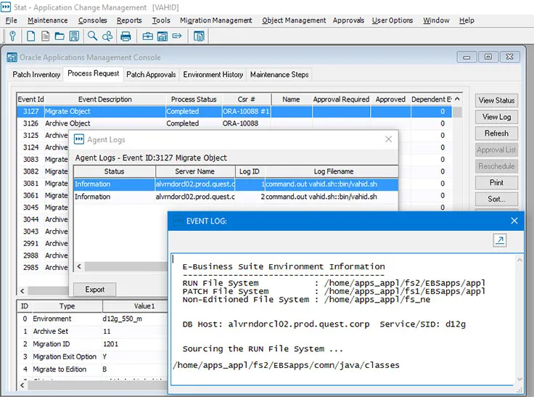Click the Server Name column header
The width and height of the screenshot is (534, 397).
[194, 171]
